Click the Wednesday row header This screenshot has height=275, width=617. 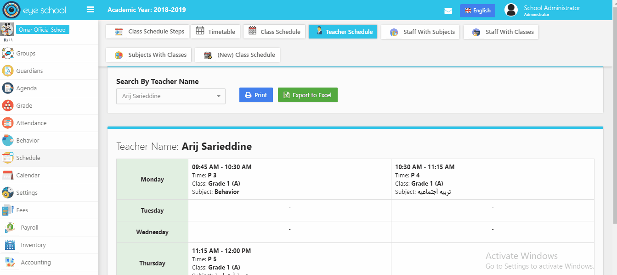[x=153, y=232]
